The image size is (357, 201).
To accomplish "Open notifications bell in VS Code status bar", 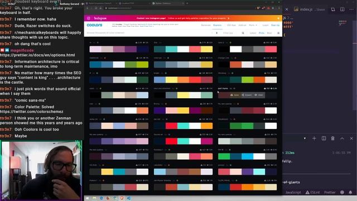I will tap(350, 193).
